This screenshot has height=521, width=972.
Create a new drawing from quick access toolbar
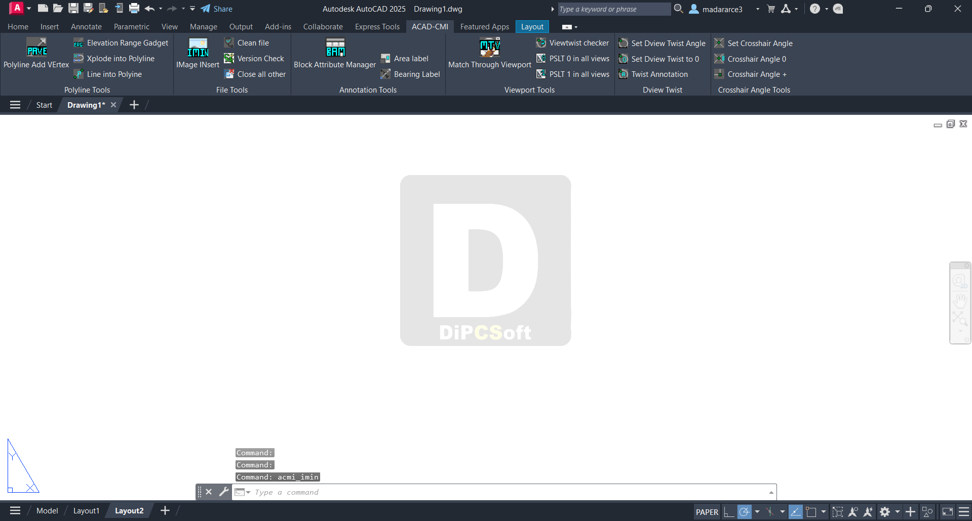[x=43, y=8]
